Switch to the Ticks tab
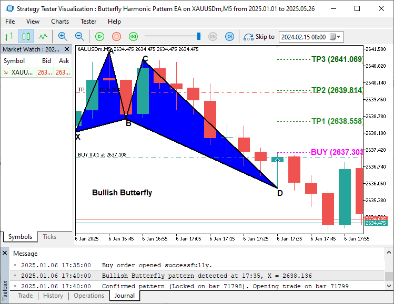394x304 pixels. (49, 237)
